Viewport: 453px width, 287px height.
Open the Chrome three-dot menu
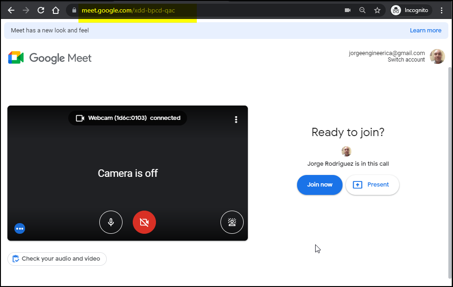(x=441, y=10)
